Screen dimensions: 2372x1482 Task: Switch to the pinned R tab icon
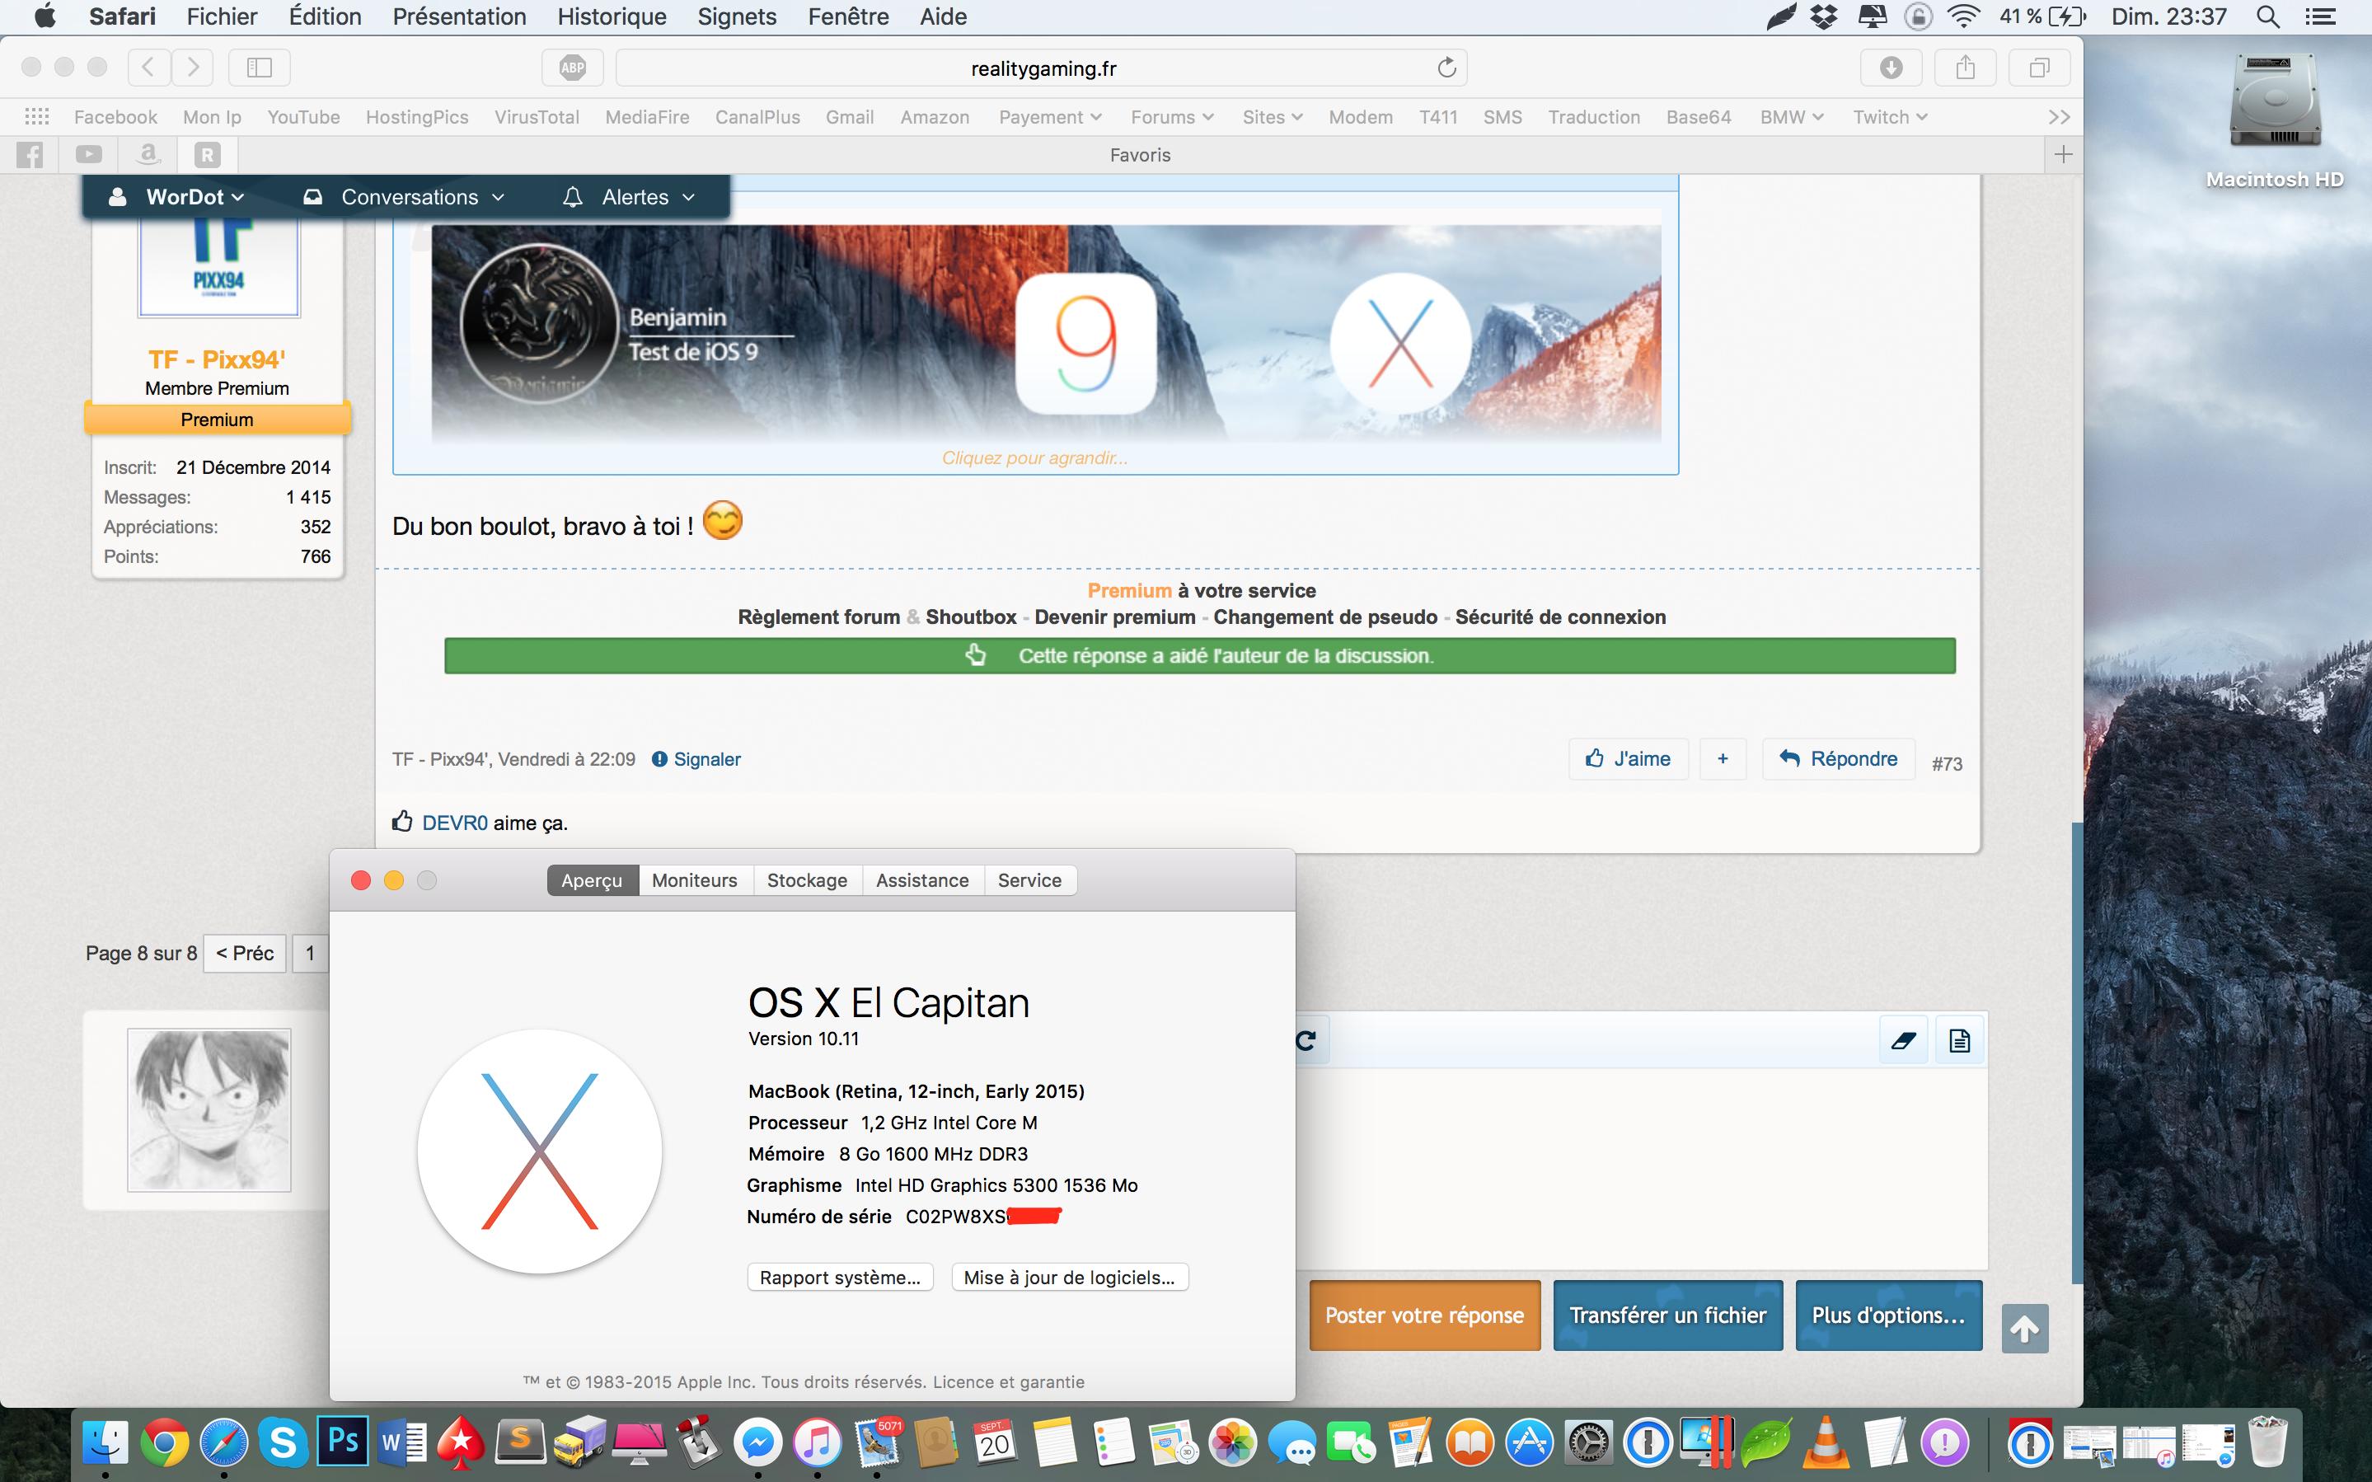pyautogui.click(x=207, y=155)
